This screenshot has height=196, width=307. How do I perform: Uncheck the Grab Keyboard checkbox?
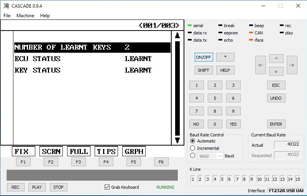[107, 187]
